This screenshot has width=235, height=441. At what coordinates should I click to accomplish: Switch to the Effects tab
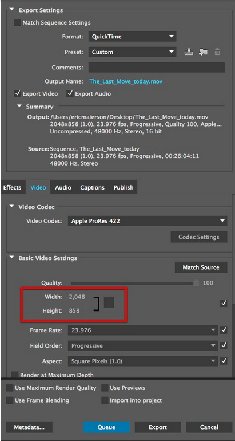pyautogui.click(x=13, y=187)
